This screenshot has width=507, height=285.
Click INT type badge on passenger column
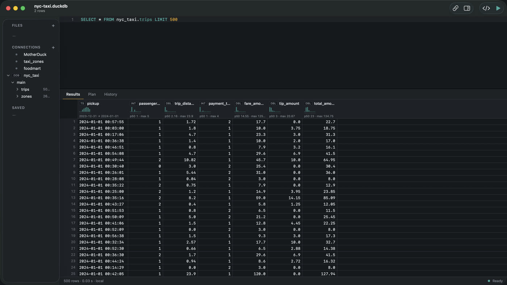pos(133,103)
